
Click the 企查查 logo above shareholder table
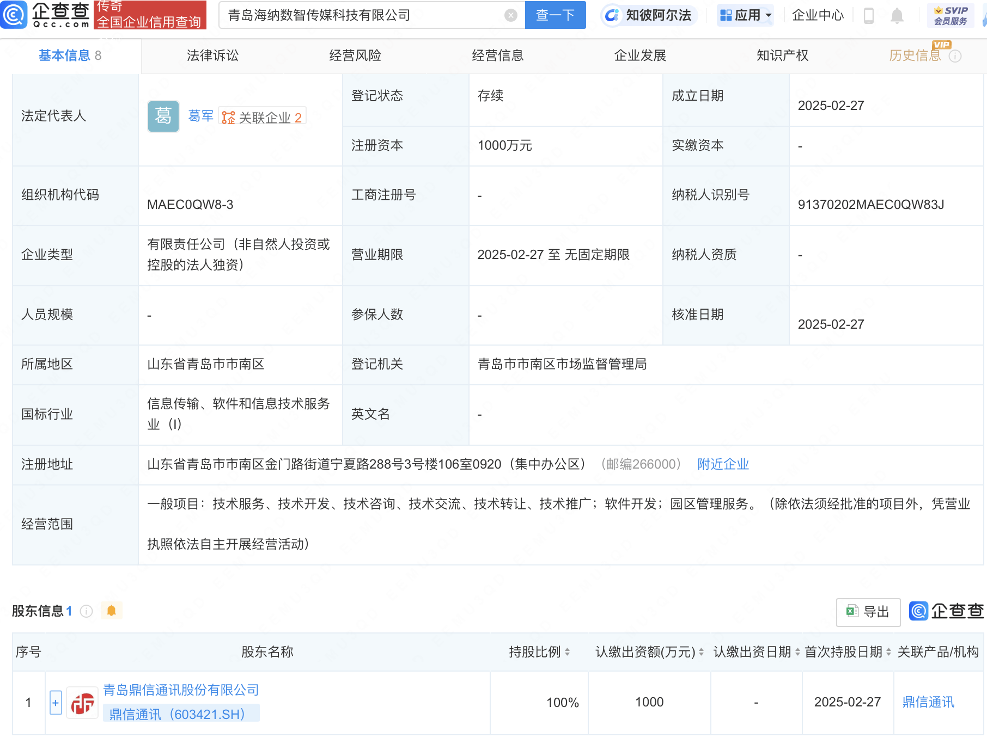[947, 611]
